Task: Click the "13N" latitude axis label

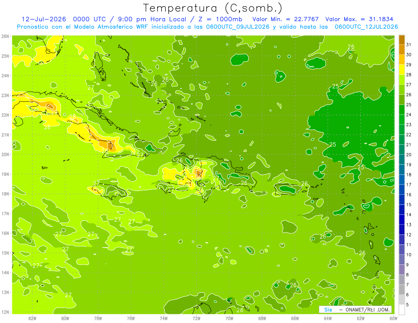Action: click(5, 292)
